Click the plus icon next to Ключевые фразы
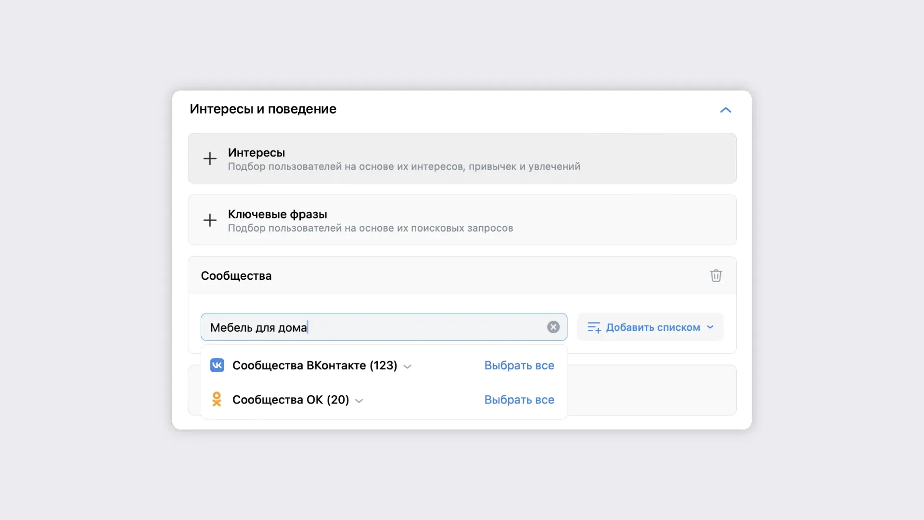The height and width of the screenshot is (520, 924). (210, 220)
